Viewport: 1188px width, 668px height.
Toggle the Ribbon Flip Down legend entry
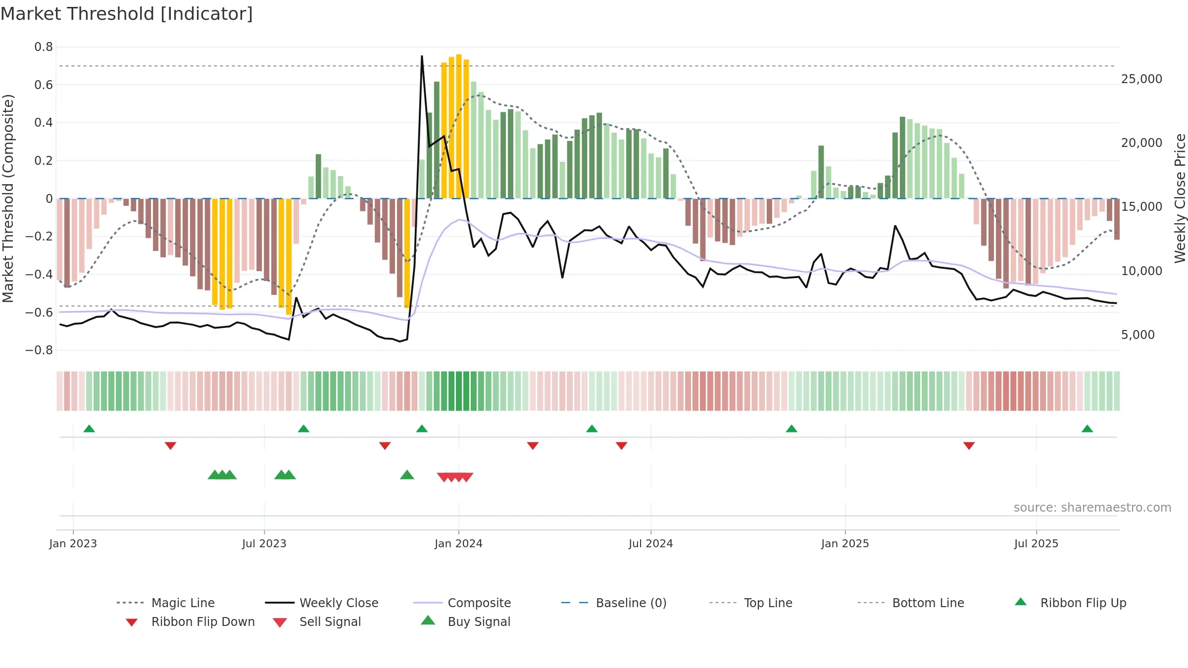[x=190, y=621]
